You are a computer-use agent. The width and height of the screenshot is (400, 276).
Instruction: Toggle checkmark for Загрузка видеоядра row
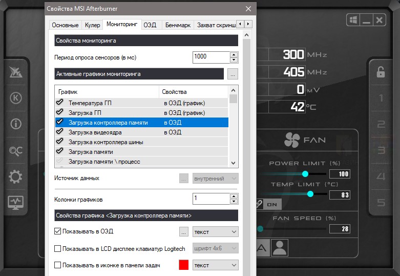point(60,131)
